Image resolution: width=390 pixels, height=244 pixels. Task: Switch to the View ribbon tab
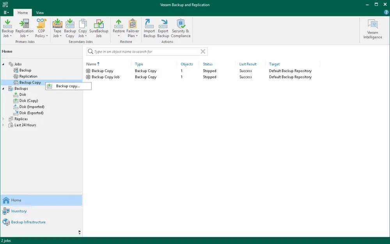[x=40, y=12]
